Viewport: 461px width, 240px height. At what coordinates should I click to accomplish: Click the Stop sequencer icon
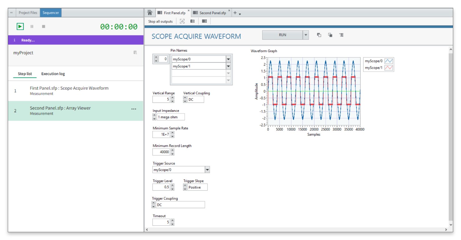(44, 27)
